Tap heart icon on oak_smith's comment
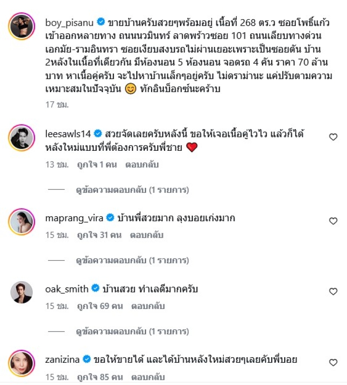 (x=333, y=292)
